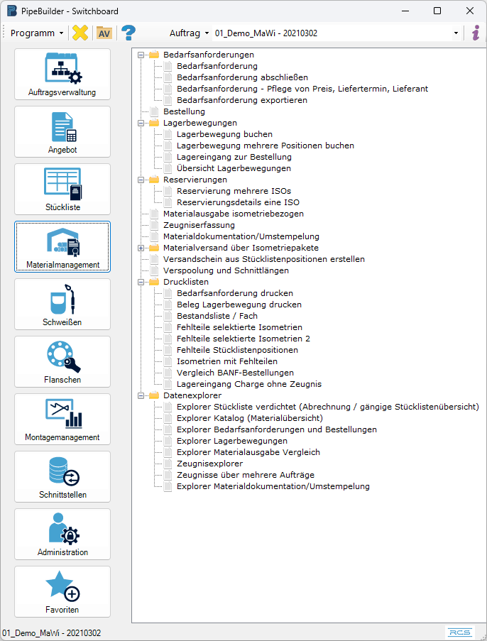The width and height of the screenshot is (487, 641).
Task: Open the Angebot module
Action: point(62,132)
